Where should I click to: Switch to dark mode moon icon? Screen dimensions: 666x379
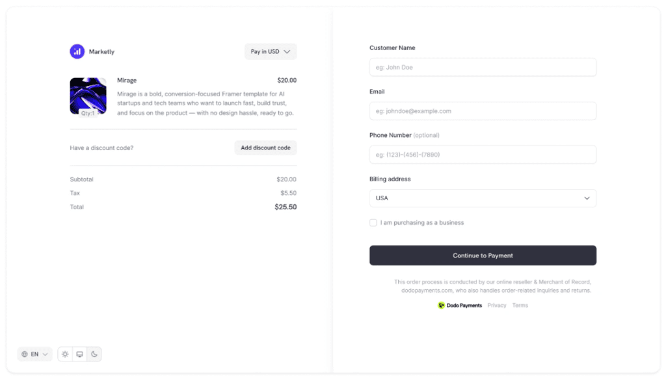pos(94,354)
